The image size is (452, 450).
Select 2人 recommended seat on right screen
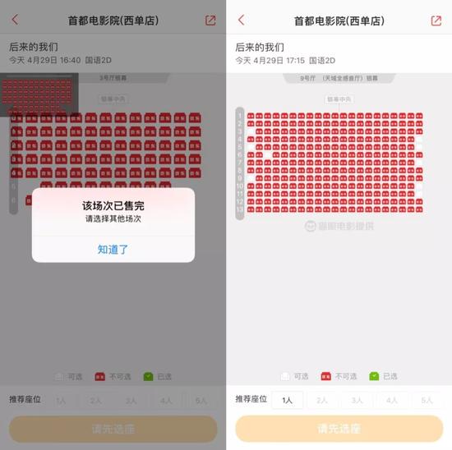(322, 400)
